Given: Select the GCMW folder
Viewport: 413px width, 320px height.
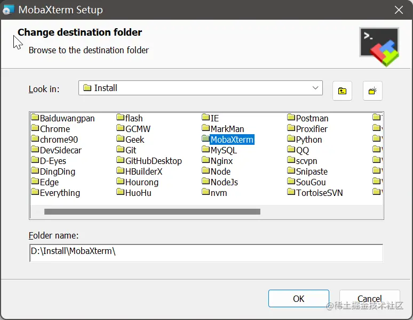Looking at the screenshot, I should [133, 129].
